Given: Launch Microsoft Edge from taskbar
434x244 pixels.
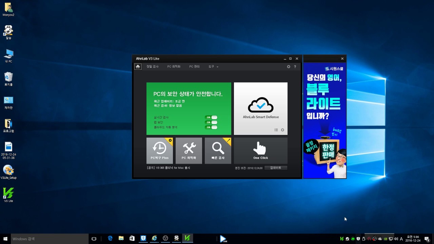Looking at the screenshot, I should [x=110, y=239].
